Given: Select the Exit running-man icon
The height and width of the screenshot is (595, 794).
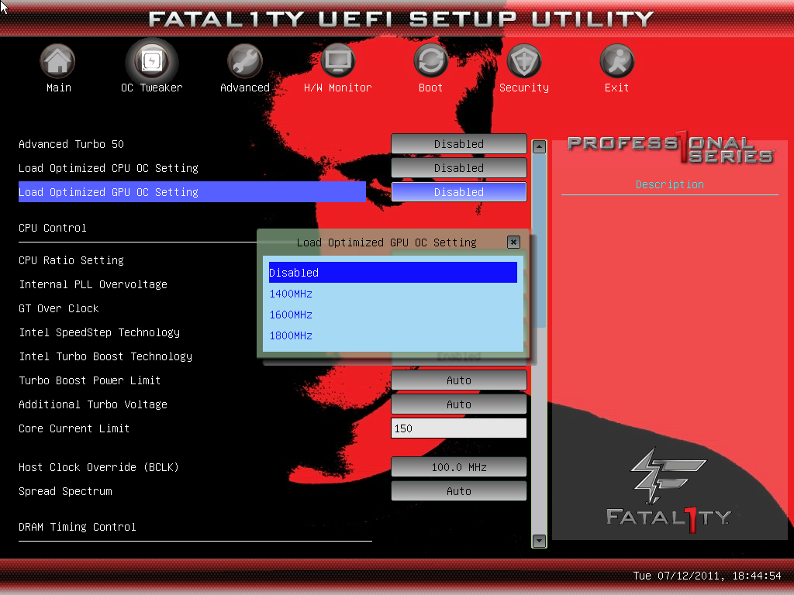Looking at the screenshot, I should 617,62.
